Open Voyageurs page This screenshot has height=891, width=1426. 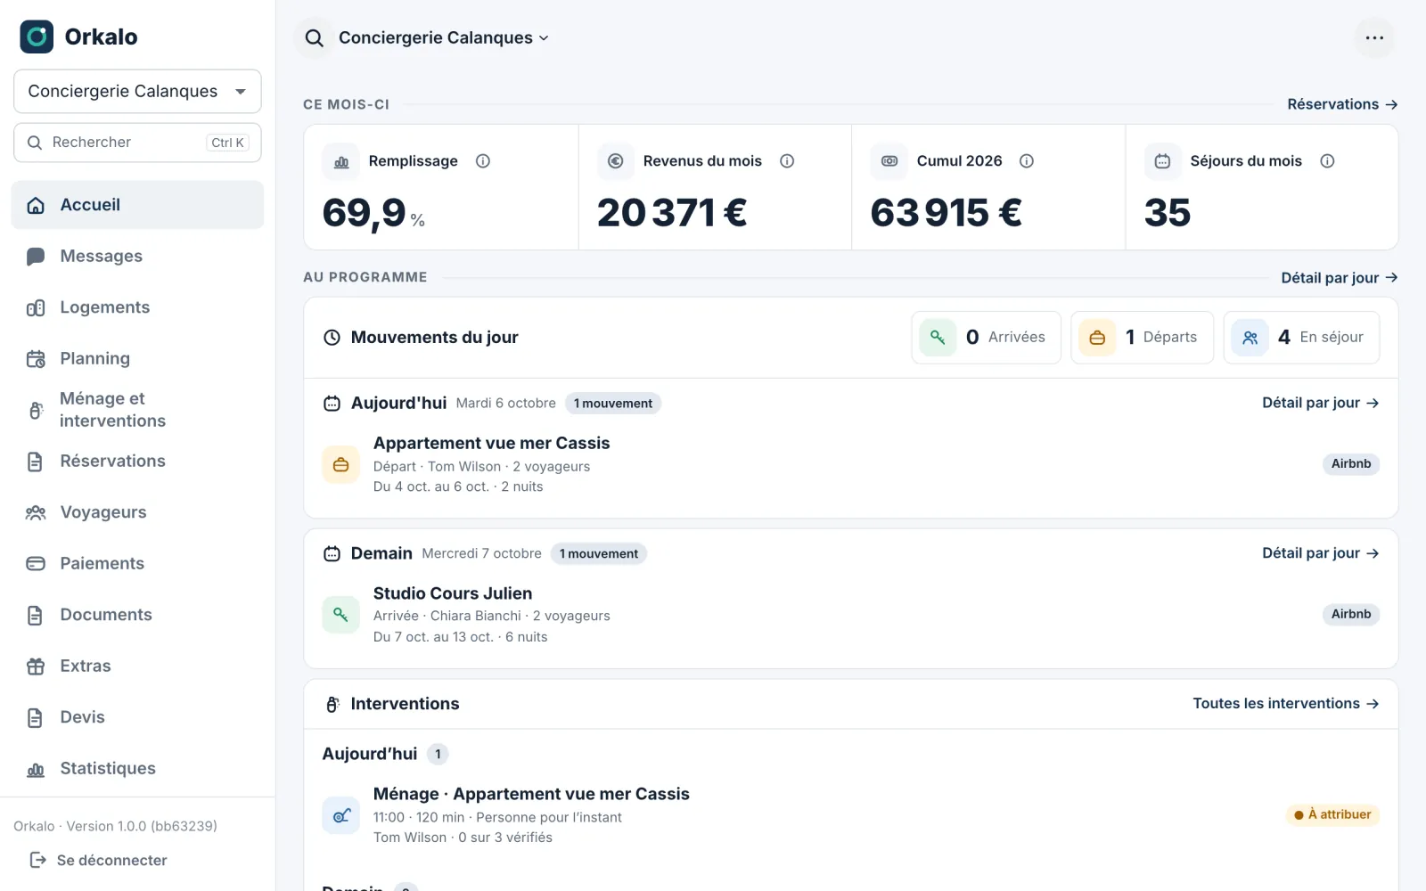pos(137,512)
